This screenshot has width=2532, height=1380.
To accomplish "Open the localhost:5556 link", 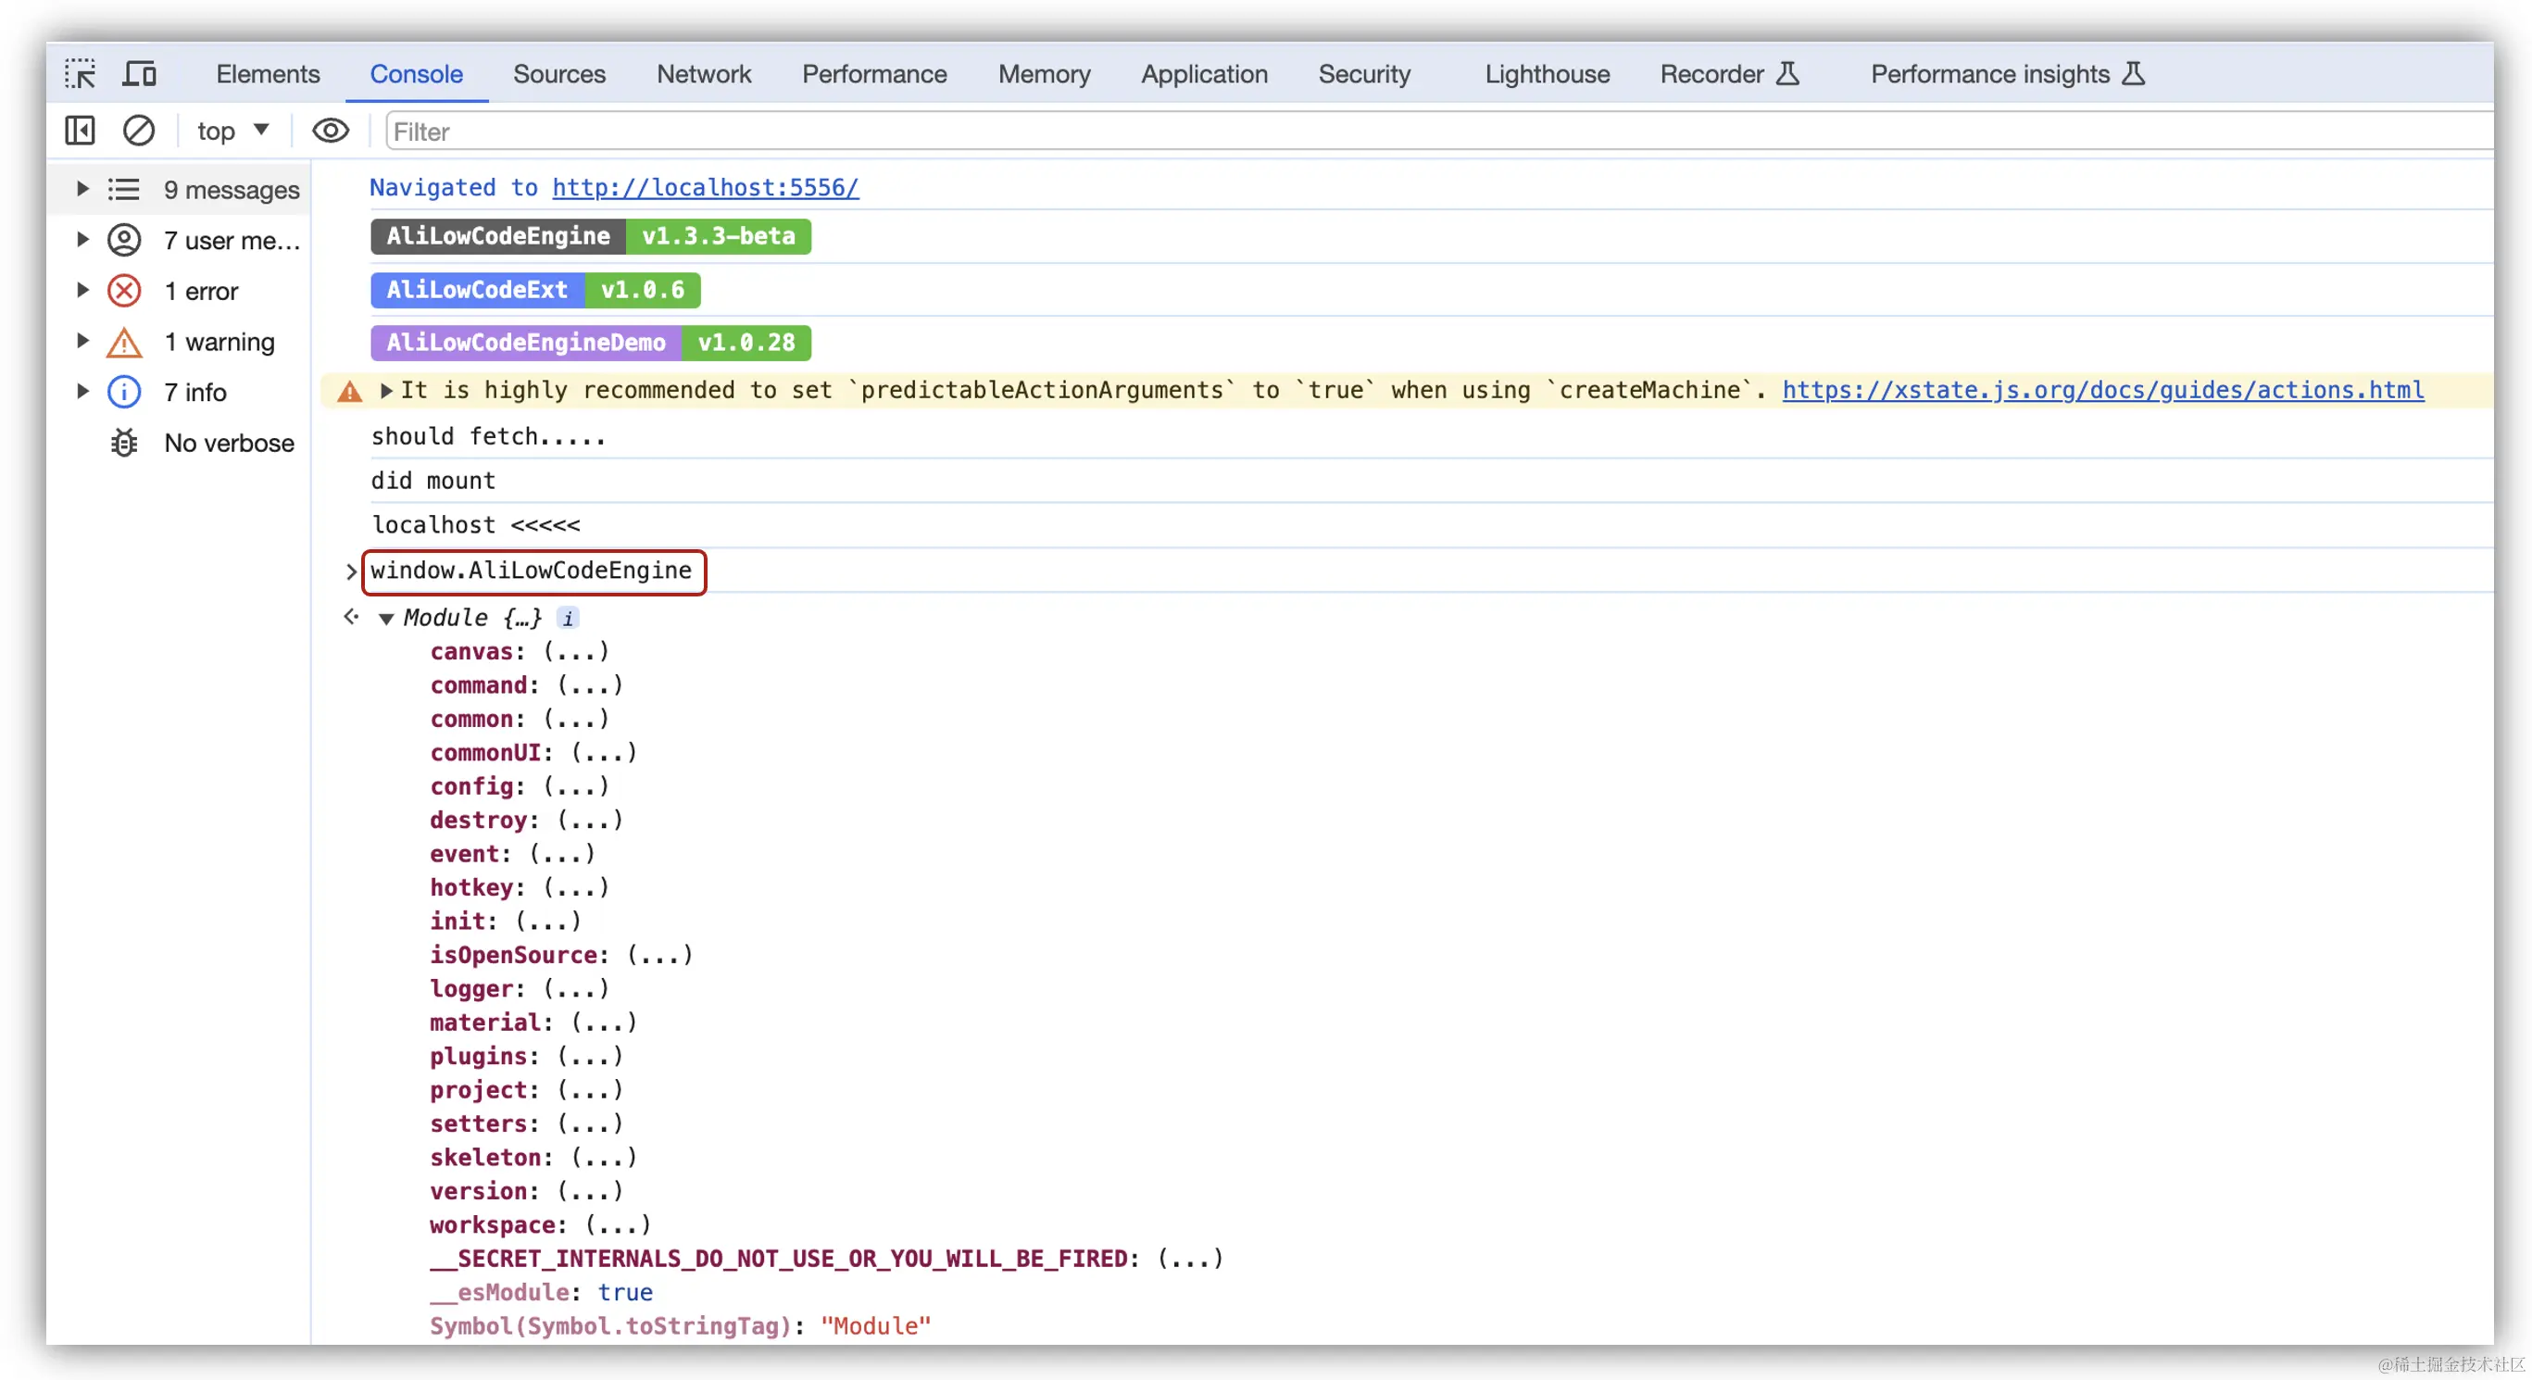I will (705, 187).
